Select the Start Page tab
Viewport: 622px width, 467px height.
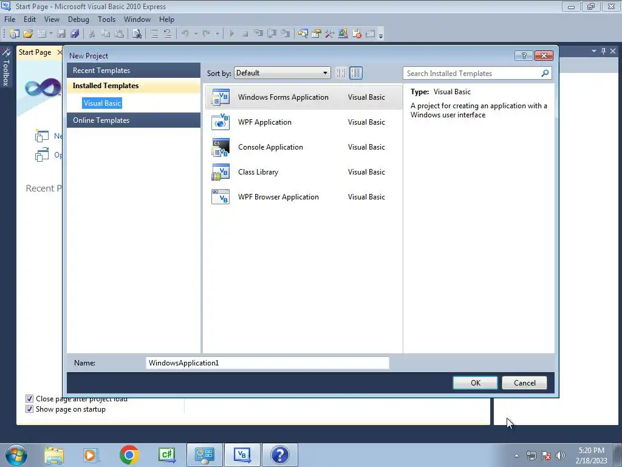pyautogui.click(x=35, y=52)
